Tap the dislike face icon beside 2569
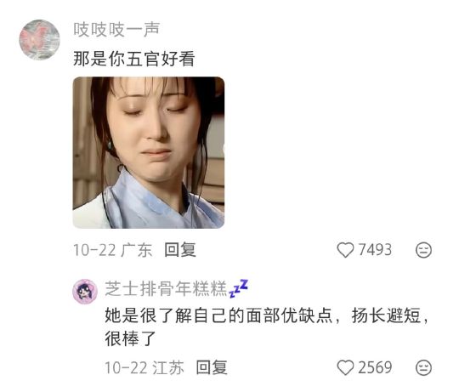 point(423,367)
